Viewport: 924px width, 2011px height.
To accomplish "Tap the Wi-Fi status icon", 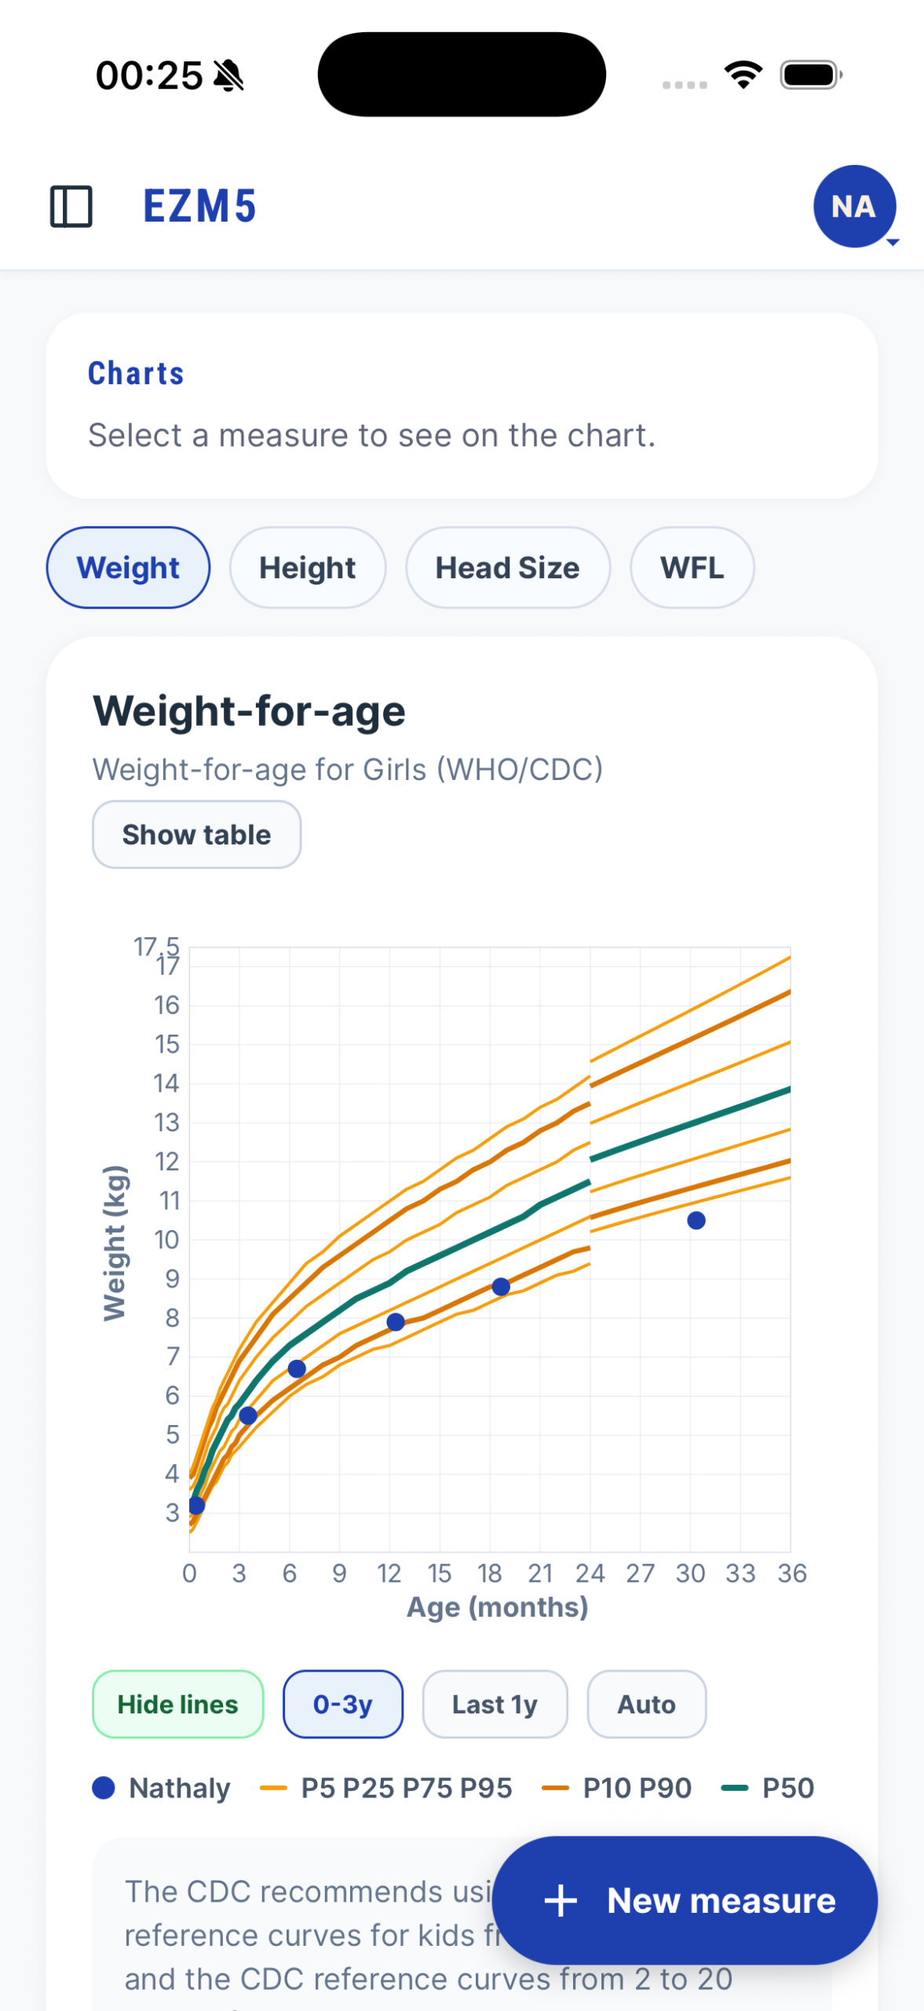I will click(743, 75).
